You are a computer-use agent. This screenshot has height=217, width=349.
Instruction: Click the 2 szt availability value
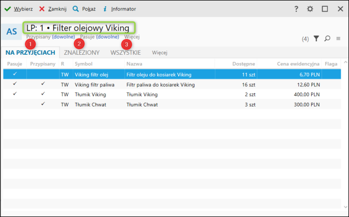click(250, 95)
